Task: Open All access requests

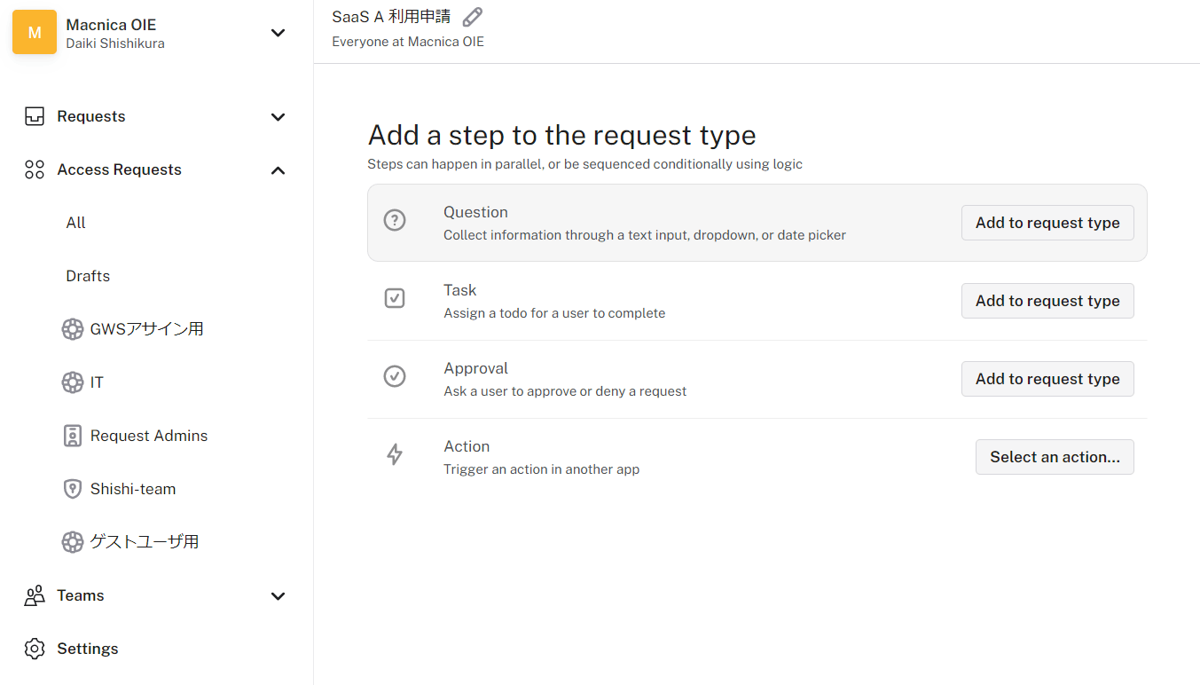Action: tap(76, 223)
